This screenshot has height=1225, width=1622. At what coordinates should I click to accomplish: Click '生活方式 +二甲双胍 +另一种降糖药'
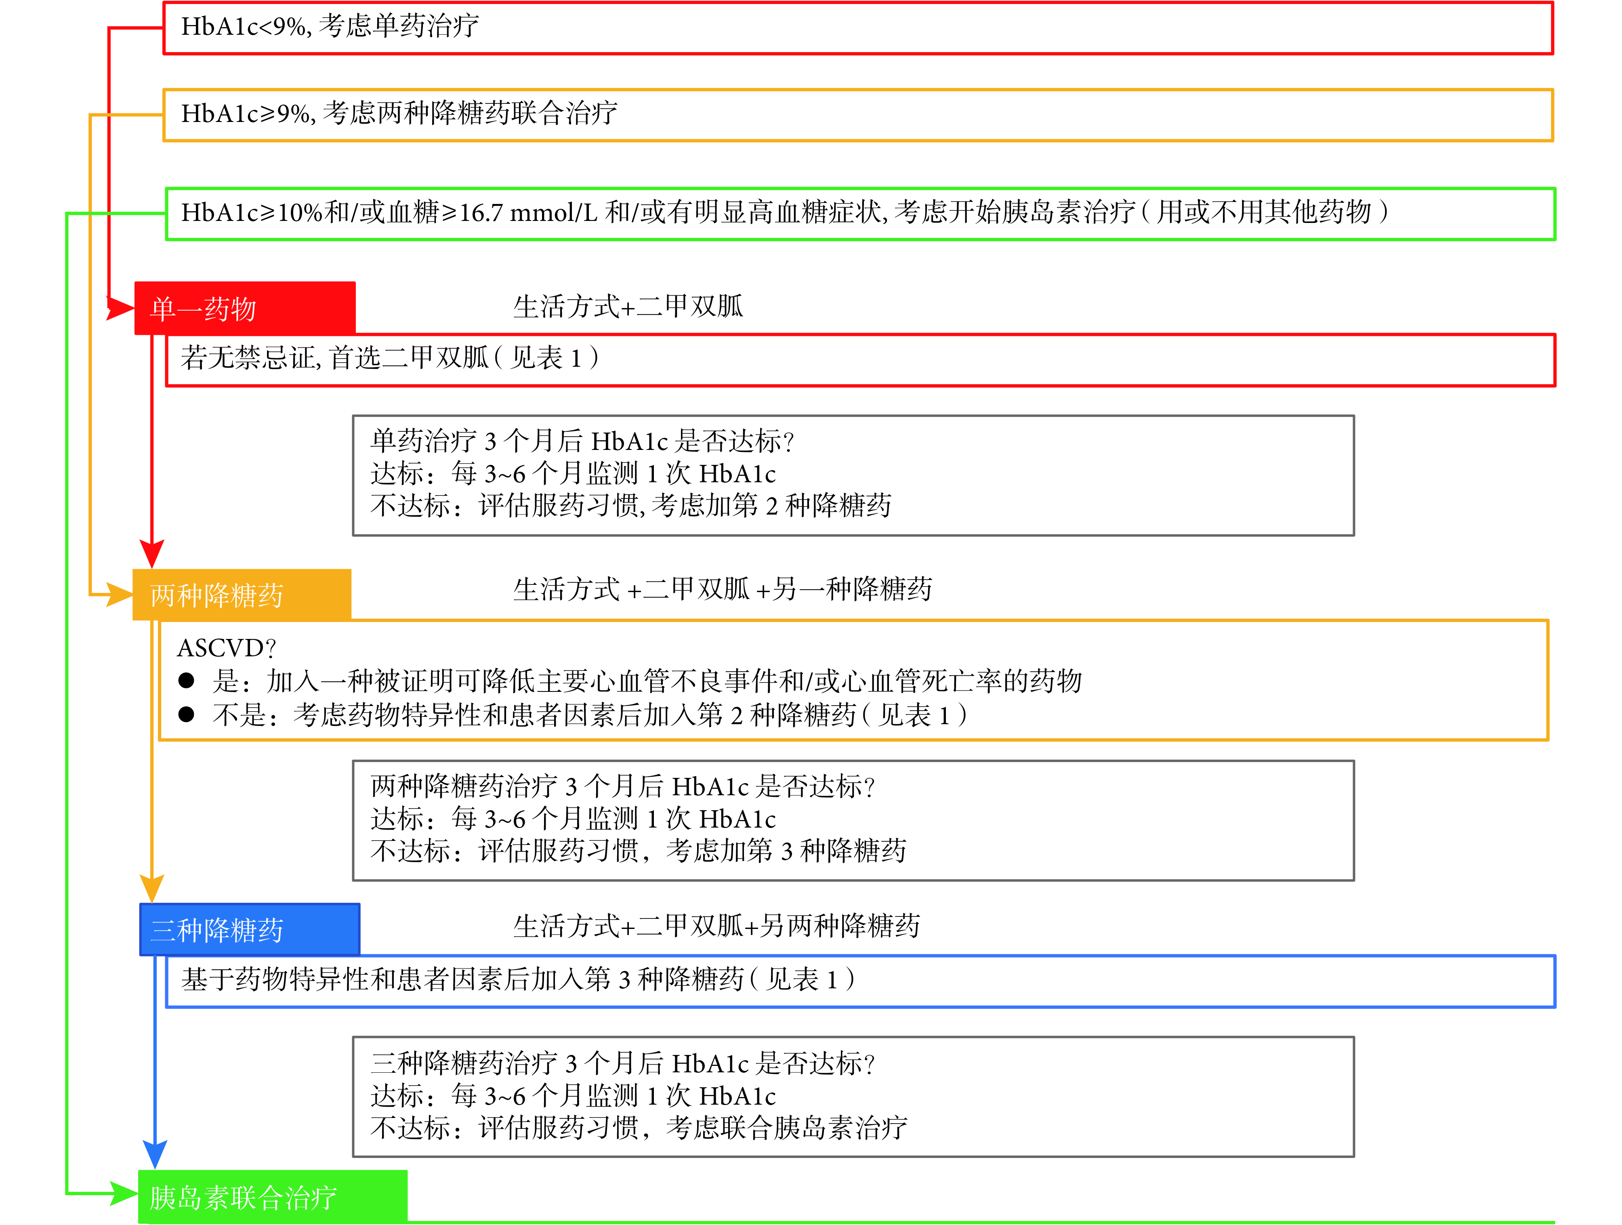pyautogui.click(x=722, y=589)
